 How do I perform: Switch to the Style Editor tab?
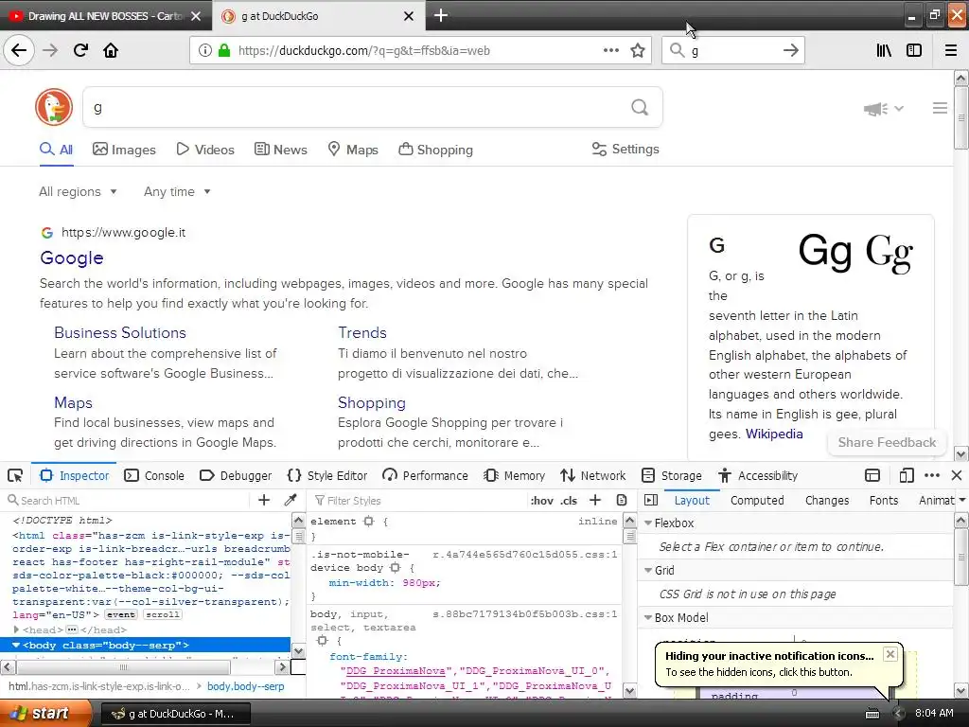pos(326,475)
